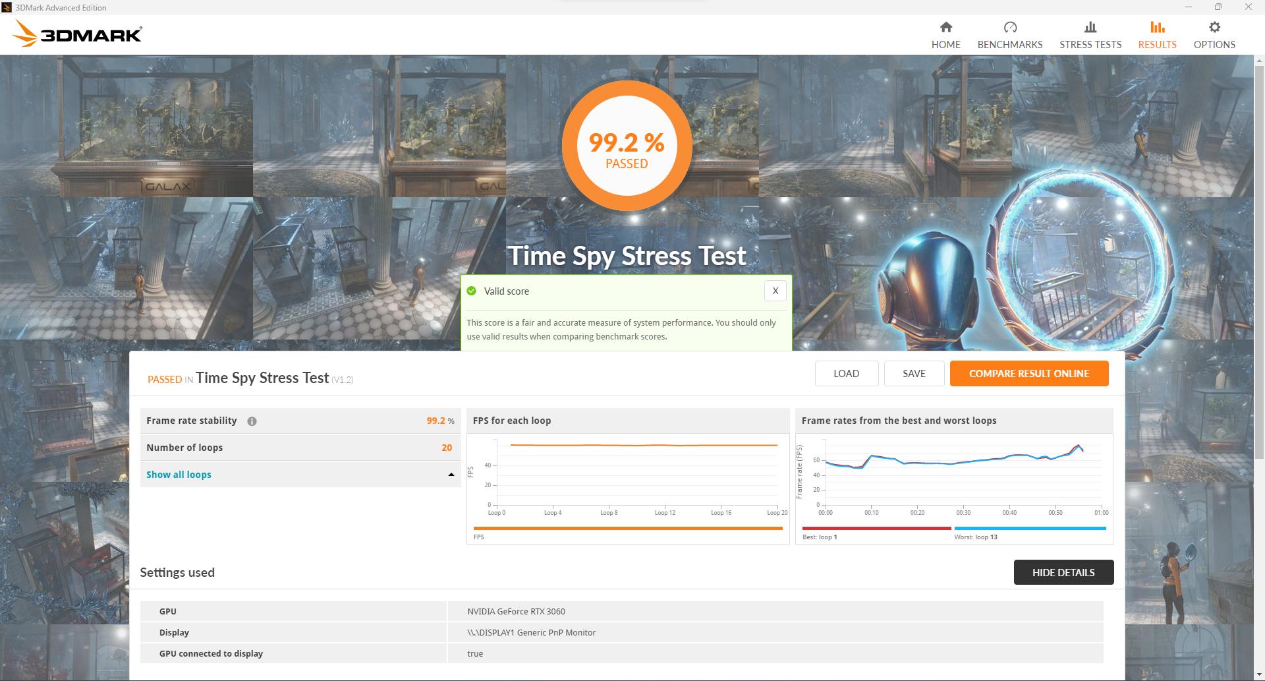Select the RESULTS tab label
This screenshot has width=1265, height=681.
1158,45
